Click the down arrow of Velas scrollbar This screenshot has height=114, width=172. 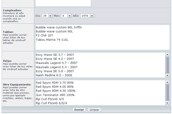[x=168, y=75]
